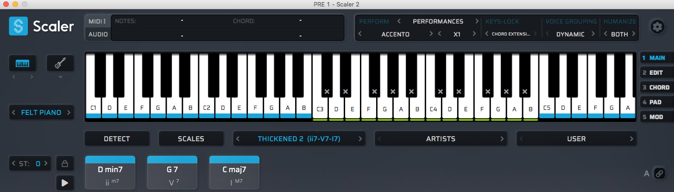Trigger the G 7 chord pad
The image size is (674, 192).
pos(172,173)
